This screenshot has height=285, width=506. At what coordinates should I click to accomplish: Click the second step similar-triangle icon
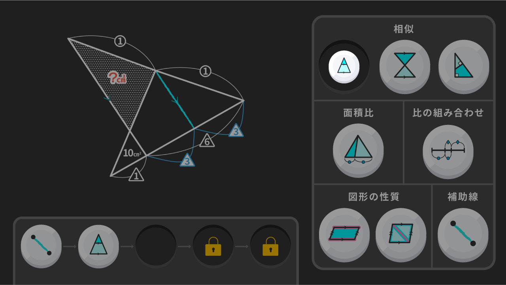pos(98,246)
